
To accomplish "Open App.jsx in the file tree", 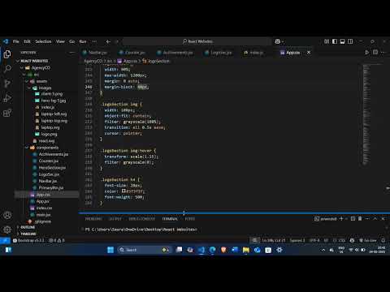I will pyautogui.click(x=42, y=201).
